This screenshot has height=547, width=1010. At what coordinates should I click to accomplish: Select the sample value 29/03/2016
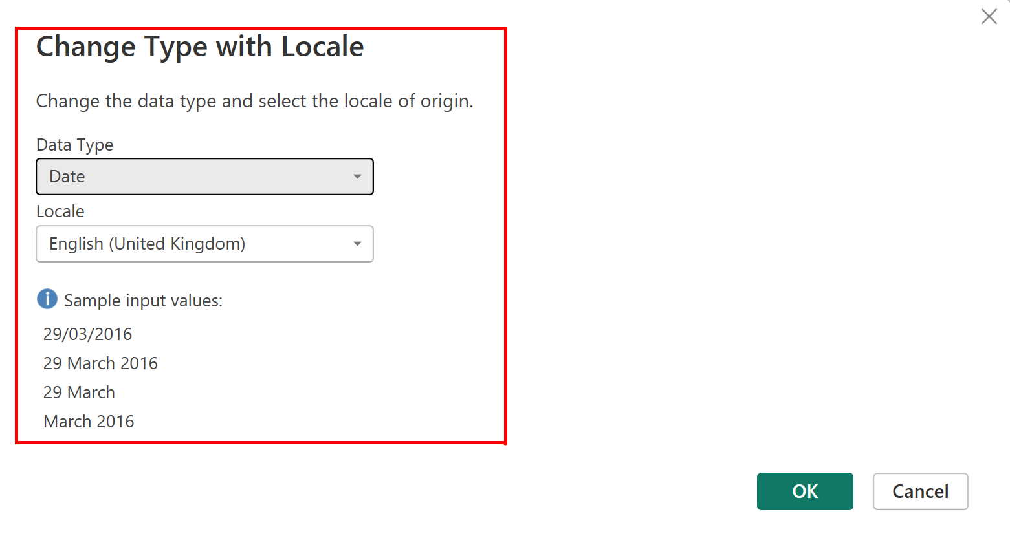(x=87, y=334)
